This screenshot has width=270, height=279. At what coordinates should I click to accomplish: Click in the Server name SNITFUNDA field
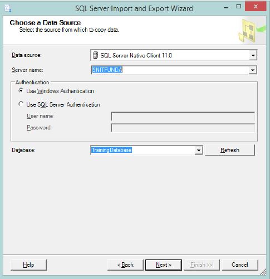coord(170,70)
